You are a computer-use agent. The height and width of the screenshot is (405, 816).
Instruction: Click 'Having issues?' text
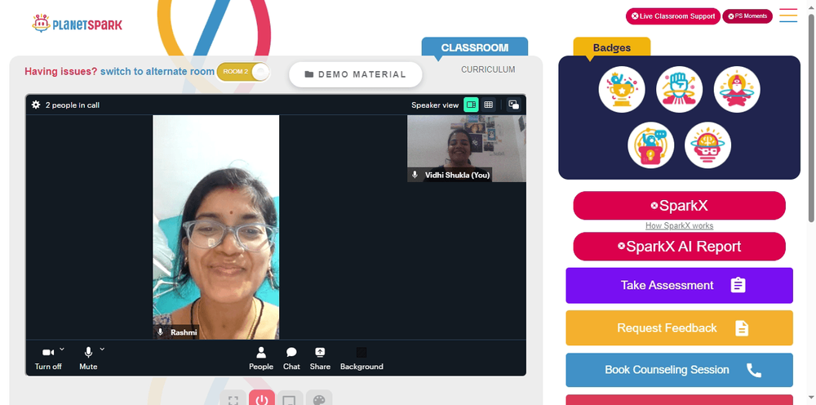pos(61,71)
